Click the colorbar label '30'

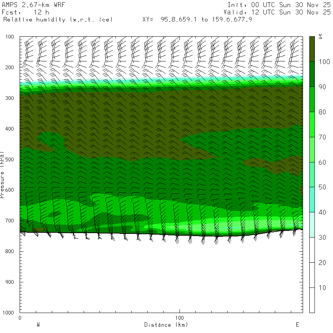coord(322,238)
